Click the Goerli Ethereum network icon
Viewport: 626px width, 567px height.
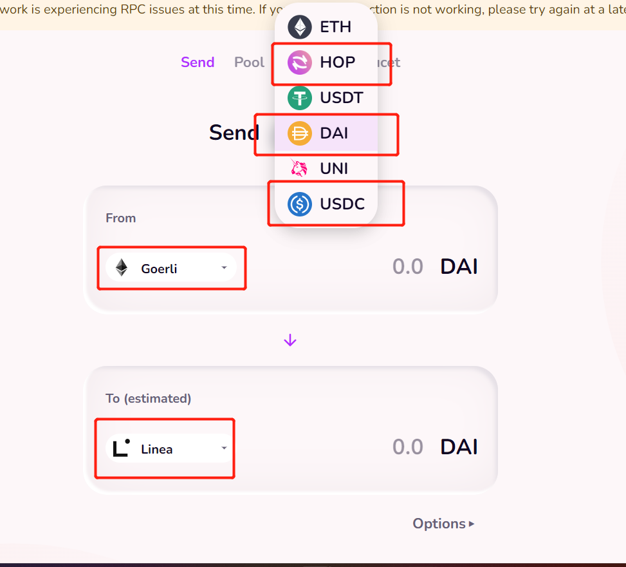(122, 268)
